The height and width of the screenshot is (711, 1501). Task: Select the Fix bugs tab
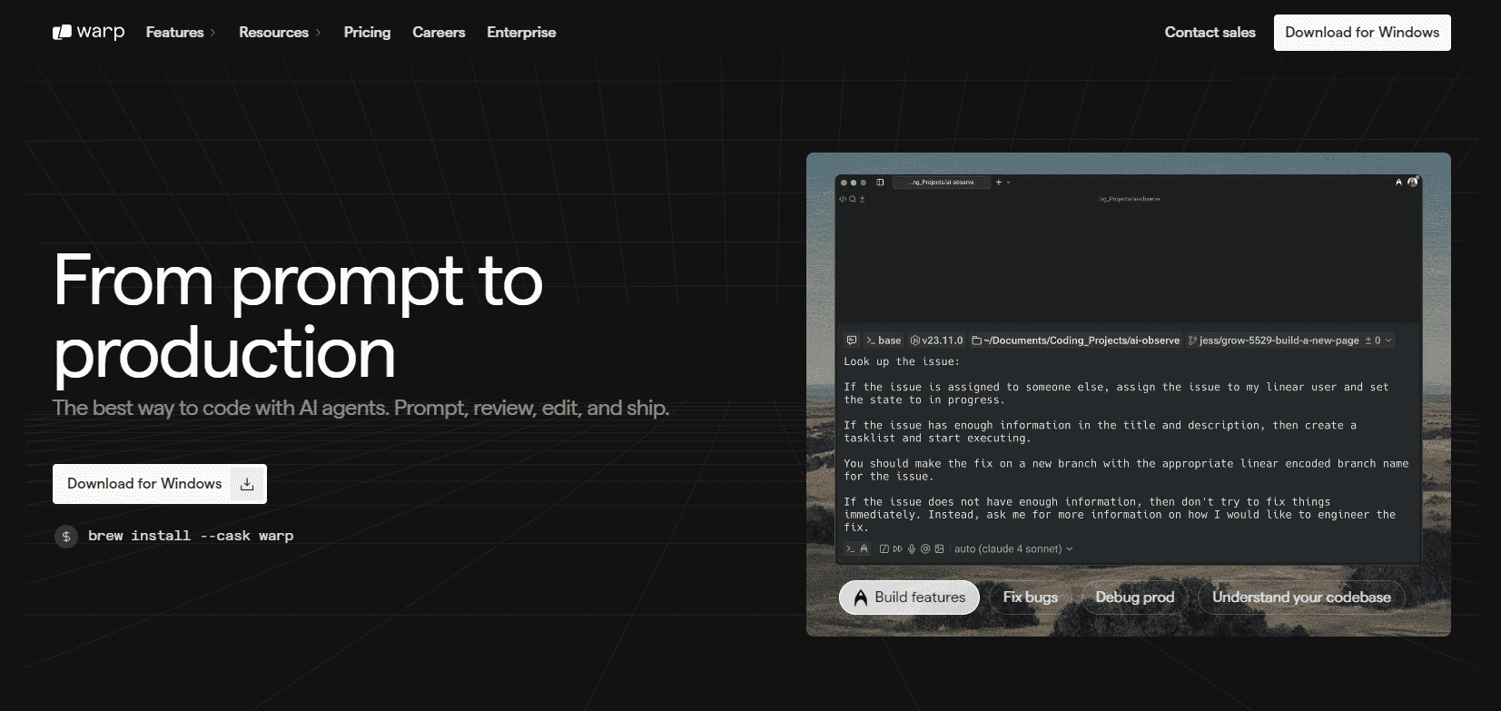1030,597
